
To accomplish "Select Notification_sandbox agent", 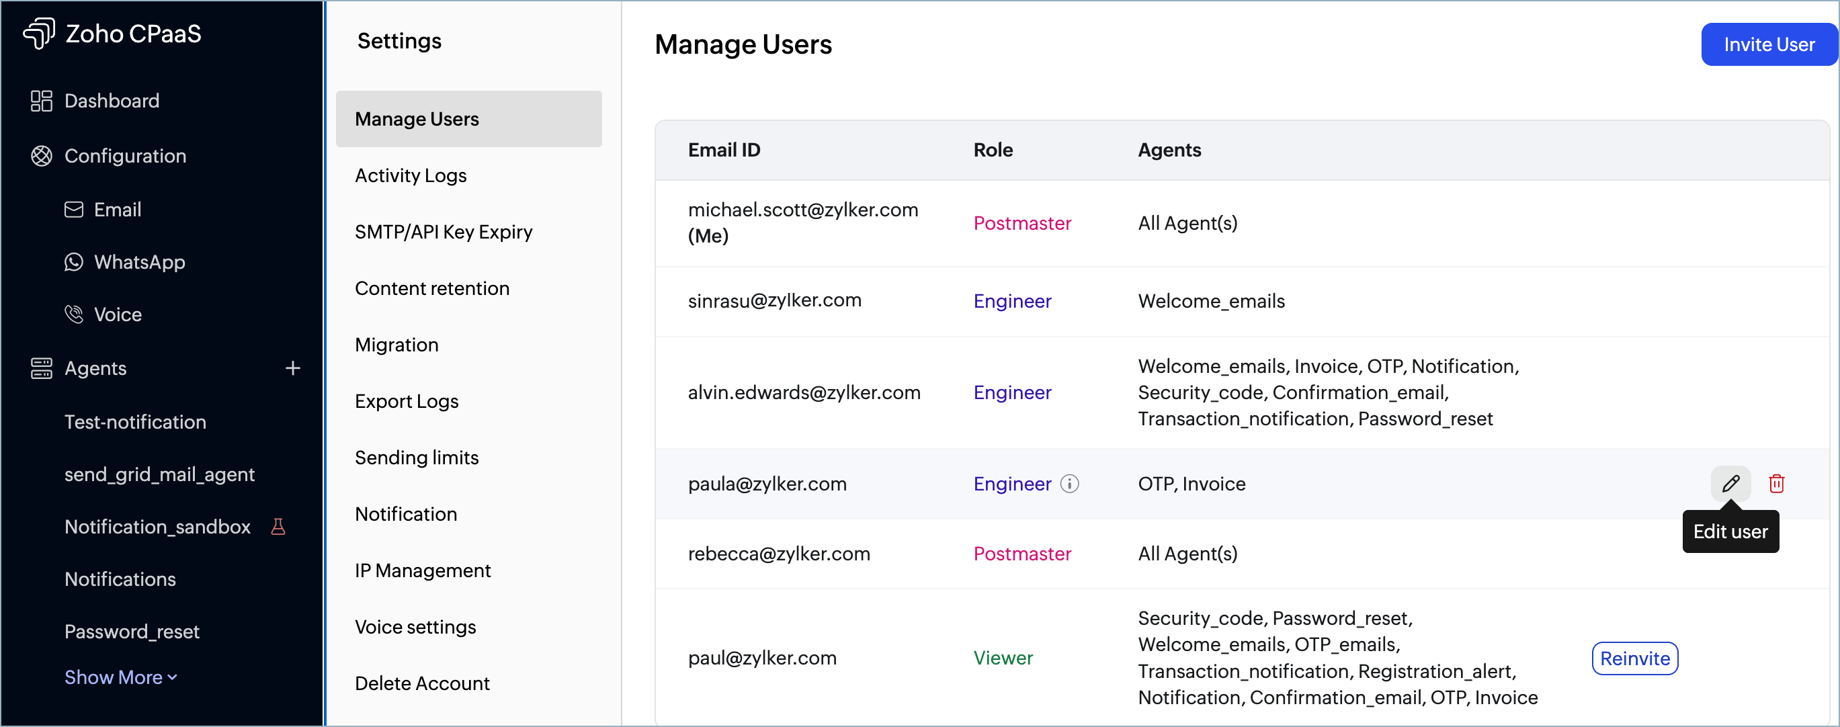I will point(157,526).
